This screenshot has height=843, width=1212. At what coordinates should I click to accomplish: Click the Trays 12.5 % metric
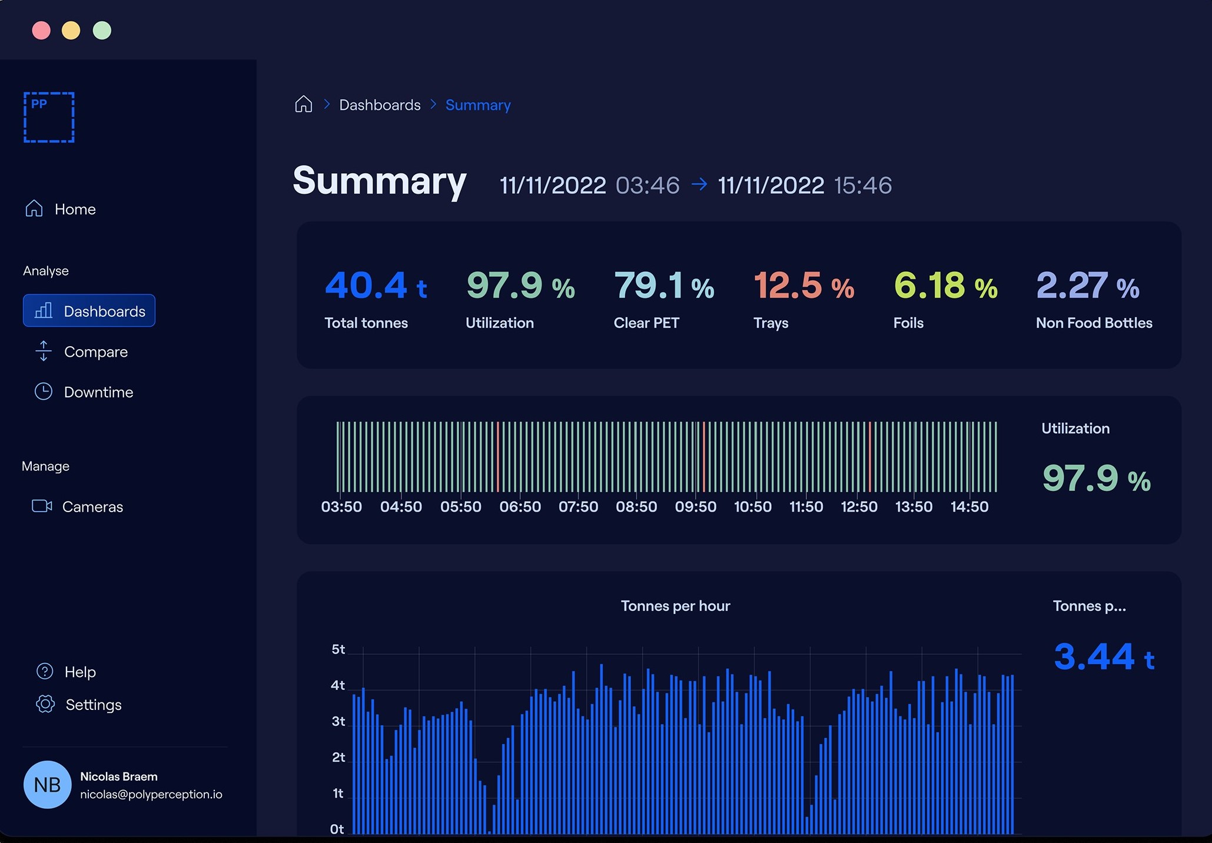coord(803,286)
